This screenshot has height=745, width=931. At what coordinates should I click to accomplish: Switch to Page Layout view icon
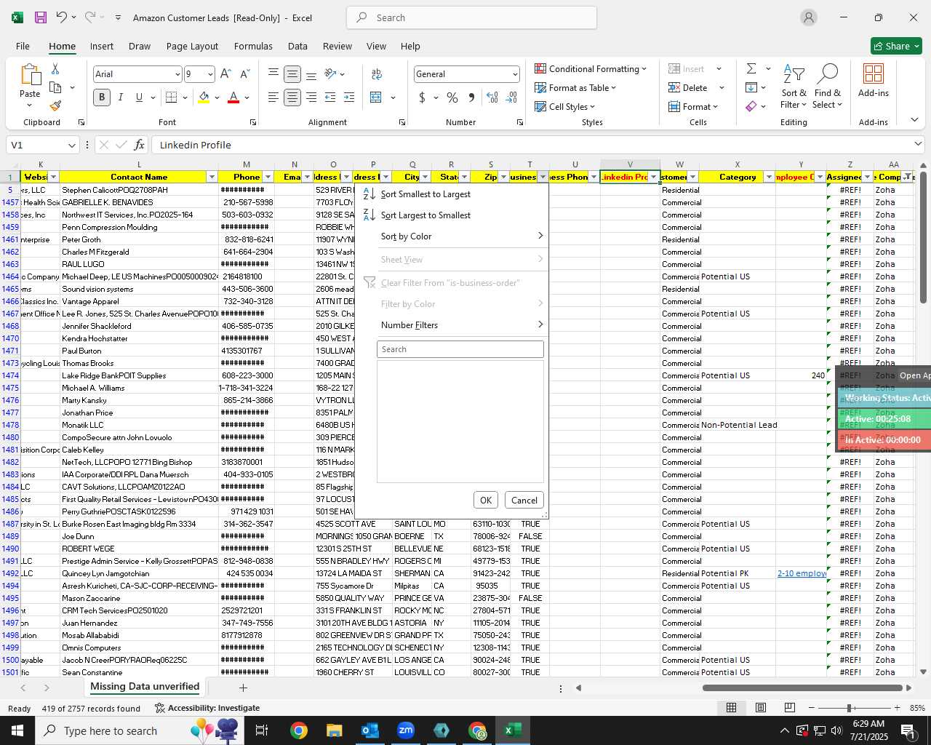761,708
